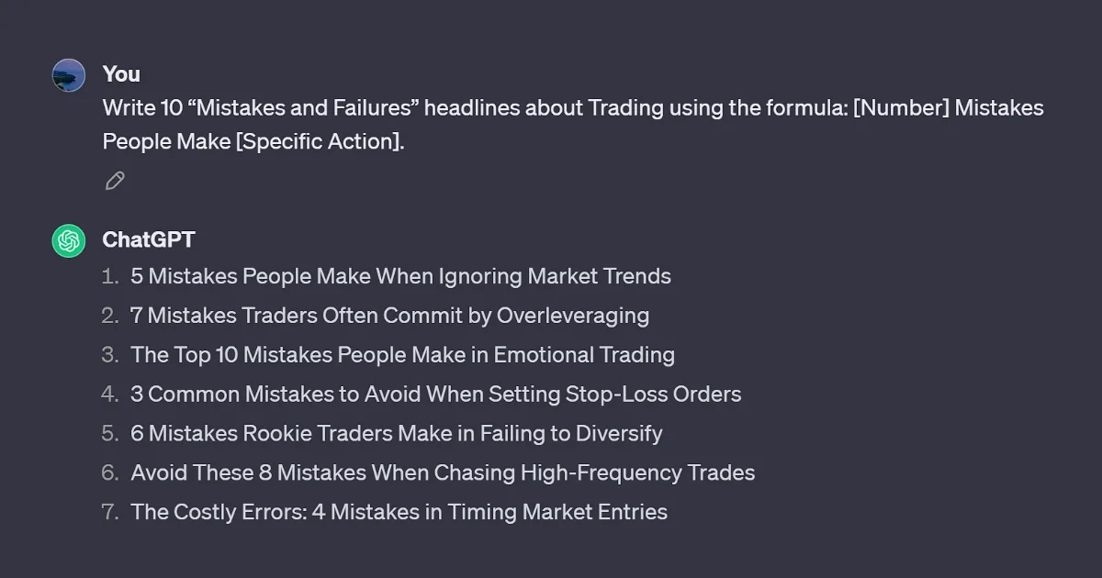
Task: Select the ChatGPT avatar next to the response
Action: click(68, 239)
